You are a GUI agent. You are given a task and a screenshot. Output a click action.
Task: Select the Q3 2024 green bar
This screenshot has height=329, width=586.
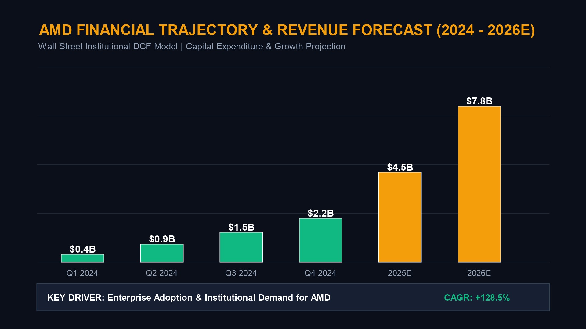point(241,247)
